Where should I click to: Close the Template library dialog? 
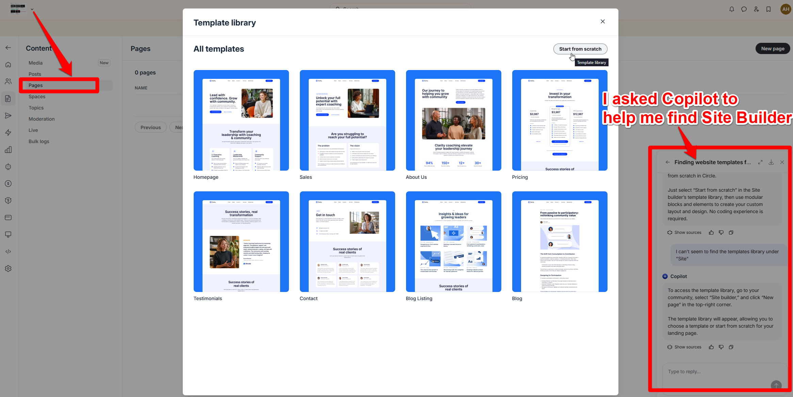602,21
